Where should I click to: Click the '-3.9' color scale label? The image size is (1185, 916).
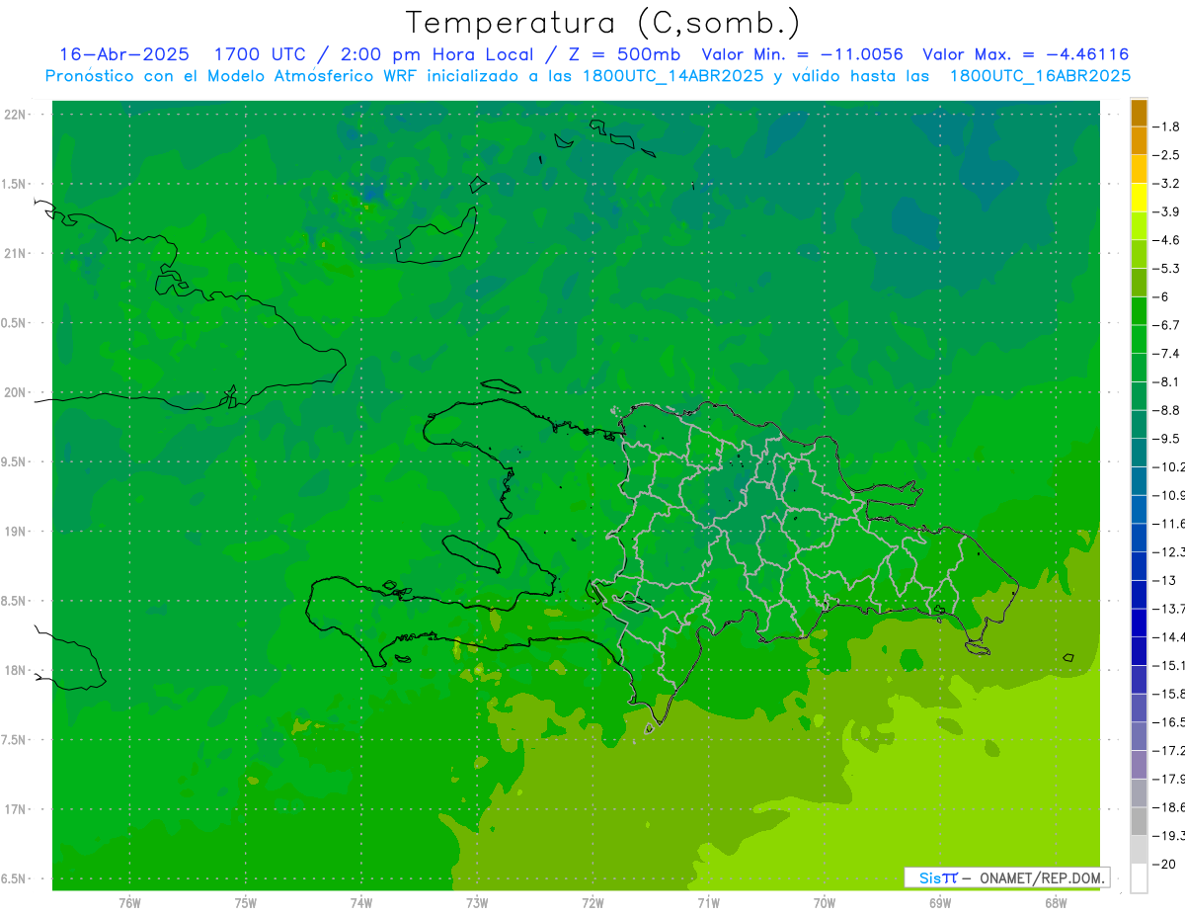tap(1166, 212)
